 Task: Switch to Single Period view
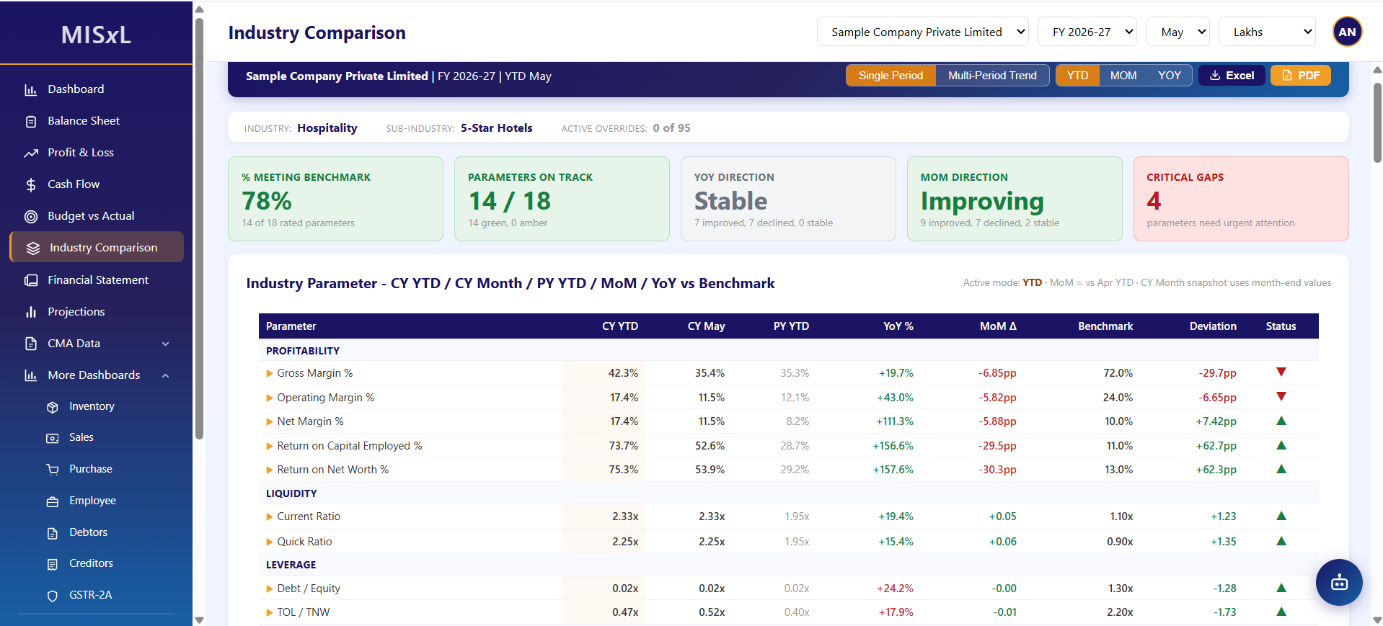[891, 76]
